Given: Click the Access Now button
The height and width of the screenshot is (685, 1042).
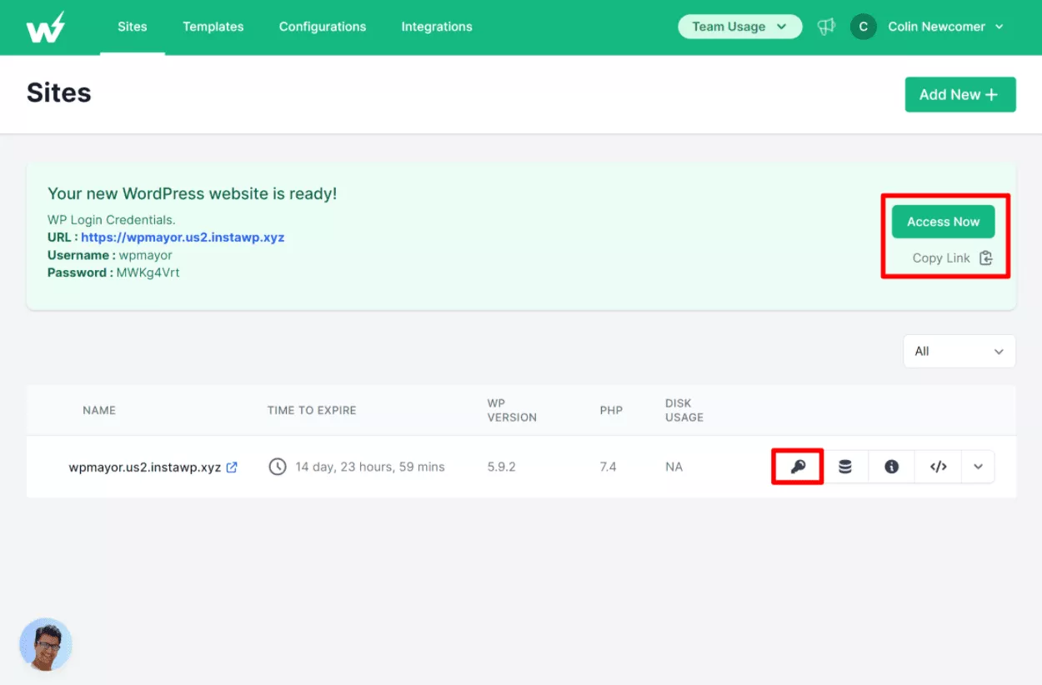Looking at the screenshot, I should click(944, 222).
